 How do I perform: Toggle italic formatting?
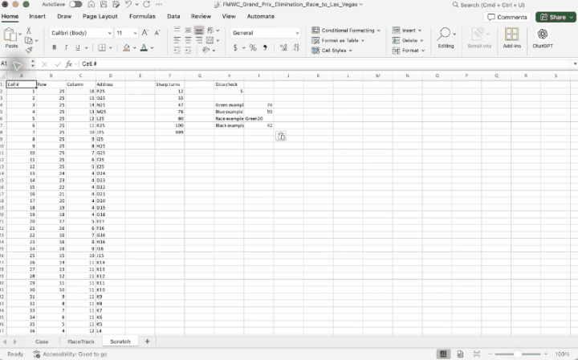point(66,47)
